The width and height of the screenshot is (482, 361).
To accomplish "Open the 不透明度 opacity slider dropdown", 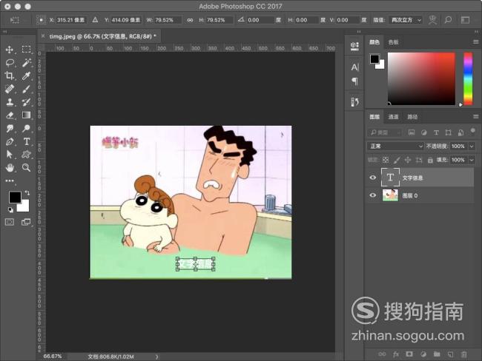I will (472, 146).
